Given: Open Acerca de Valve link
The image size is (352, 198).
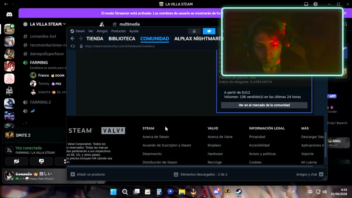Looking at the screenshot, I should click(x=220, y=137).
